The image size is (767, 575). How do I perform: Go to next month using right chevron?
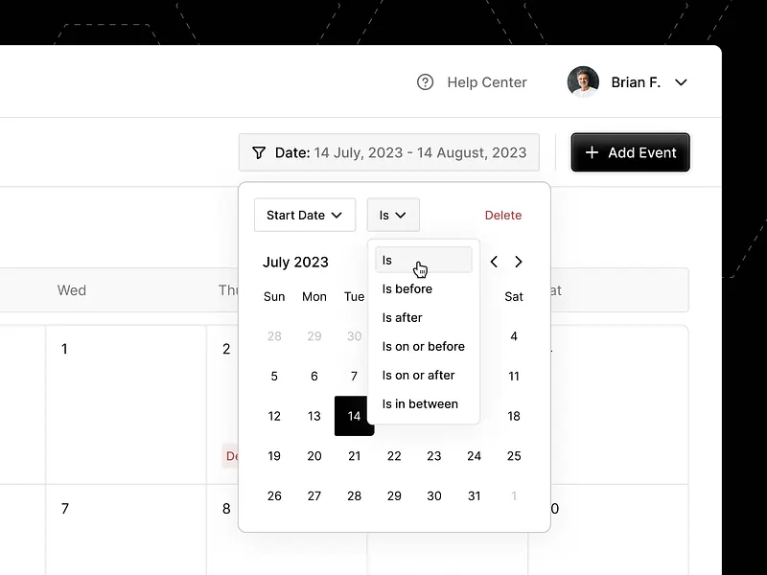click(x=519, y=262)
